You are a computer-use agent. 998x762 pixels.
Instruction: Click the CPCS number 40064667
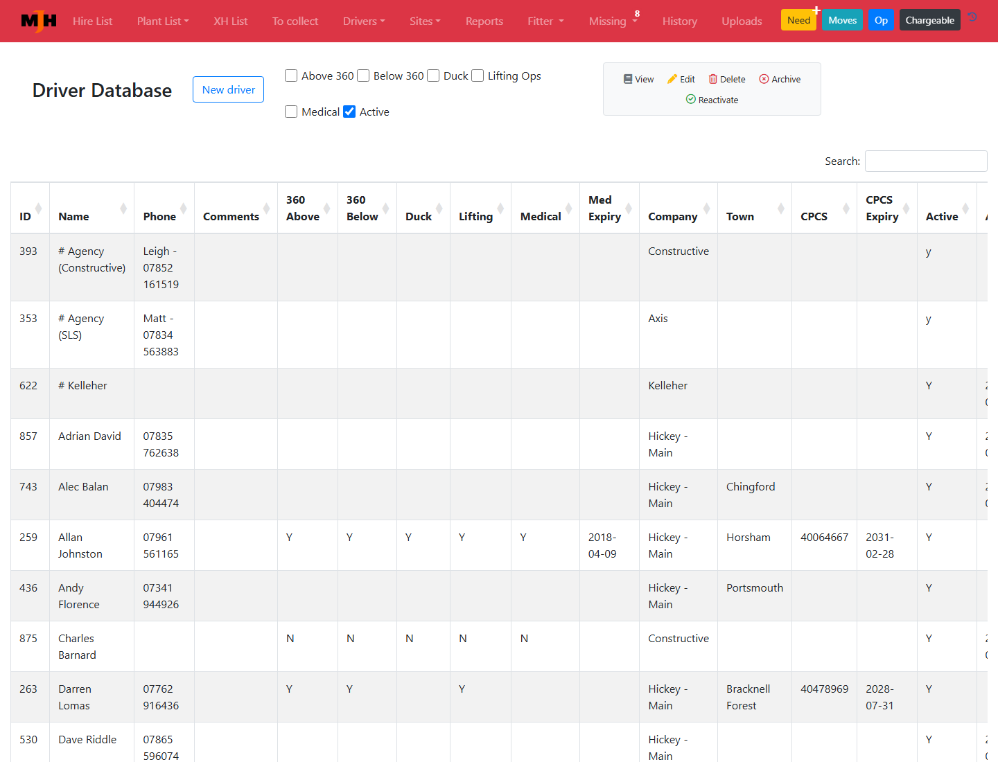pos(824,537)
